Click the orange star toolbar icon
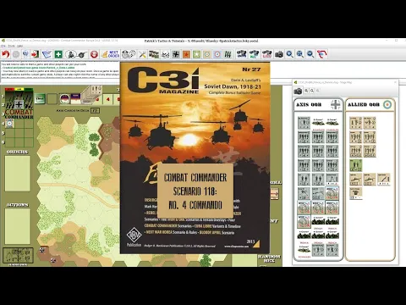 tap(186, 54)
